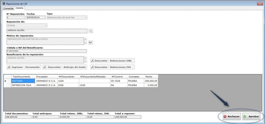Select the RETENCION ISLR cell in the grid

(x=23, y=85)
